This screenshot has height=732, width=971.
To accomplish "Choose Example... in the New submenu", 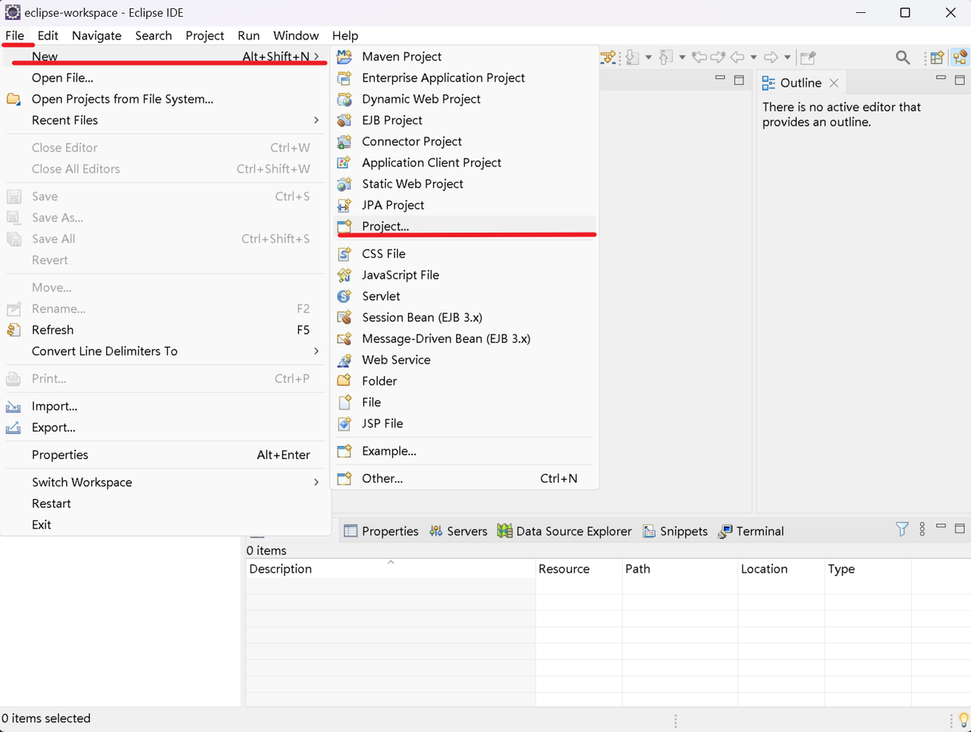I will [465, 451].
